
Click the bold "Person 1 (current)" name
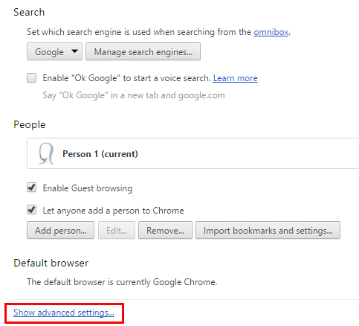tap(100, 154)
